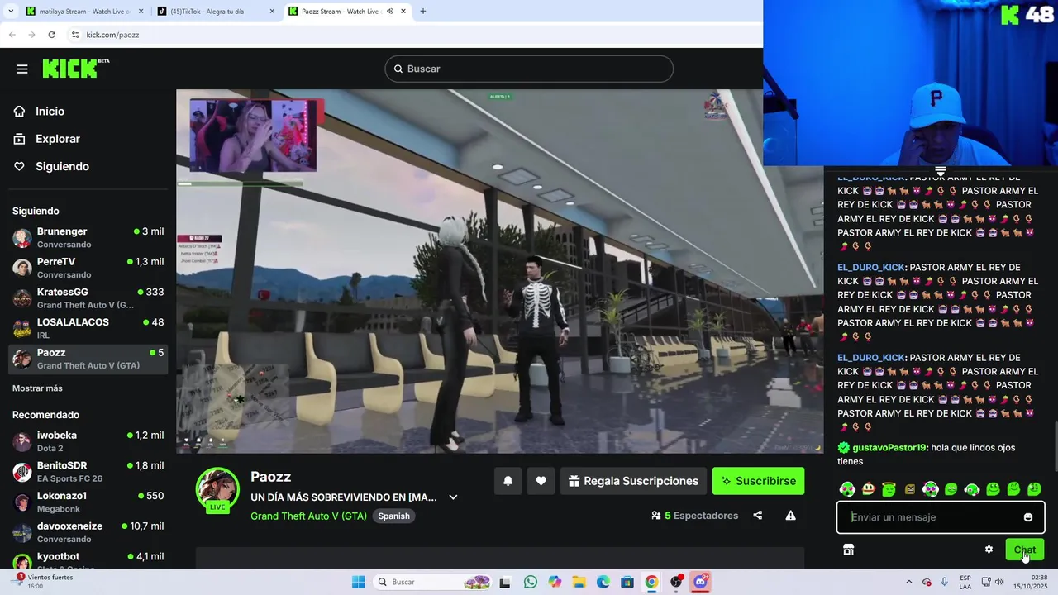This screenshot has width=1058, height=595.
Task: Click the Spanish language tag
Action: click(393, 516)
